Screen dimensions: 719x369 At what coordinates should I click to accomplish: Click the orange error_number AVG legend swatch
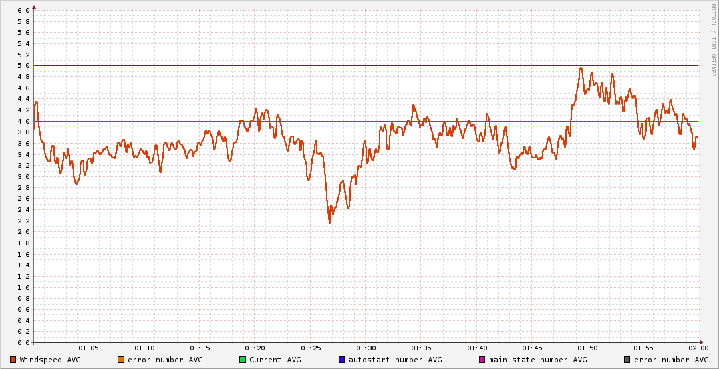tap(121, 360)
